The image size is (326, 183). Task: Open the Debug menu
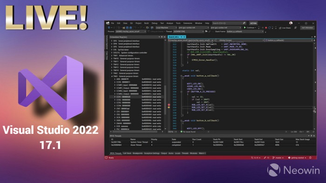point(155,23)
